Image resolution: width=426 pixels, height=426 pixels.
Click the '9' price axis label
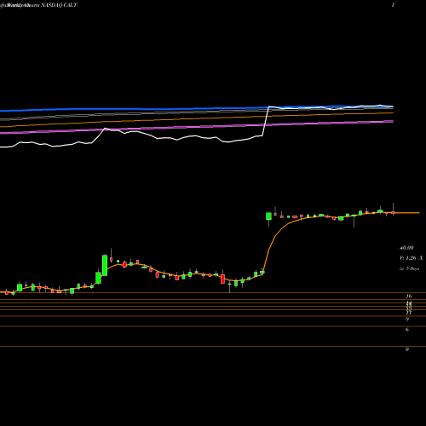click(x=407, y=319)
